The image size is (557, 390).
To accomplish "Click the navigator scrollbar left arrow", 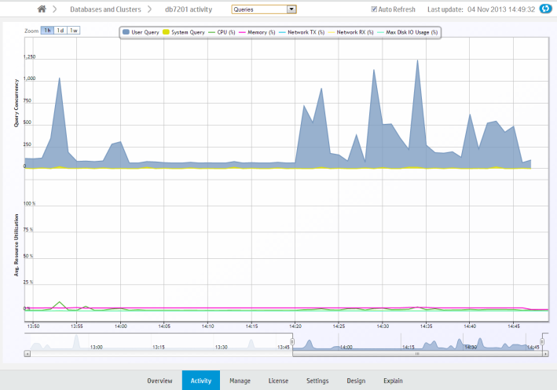I will (x=27, y=354).
